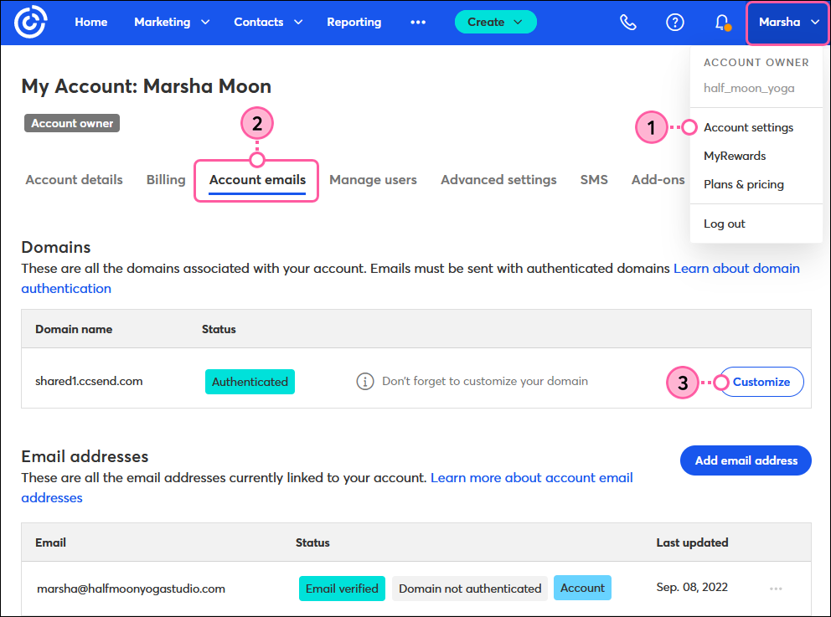Open the Marsha account dropdown
The image size is (831, 617).
point(786,22)
